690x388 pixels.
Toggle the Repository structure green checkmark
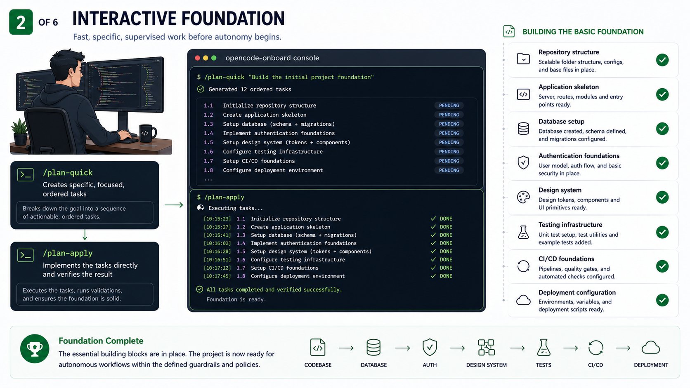[662, 60]
